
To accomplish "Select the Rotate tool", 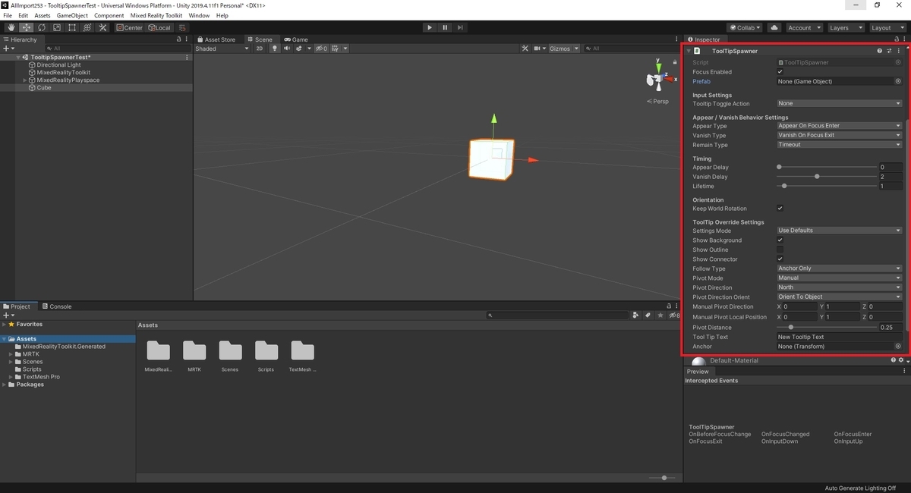I will [42, 27].
